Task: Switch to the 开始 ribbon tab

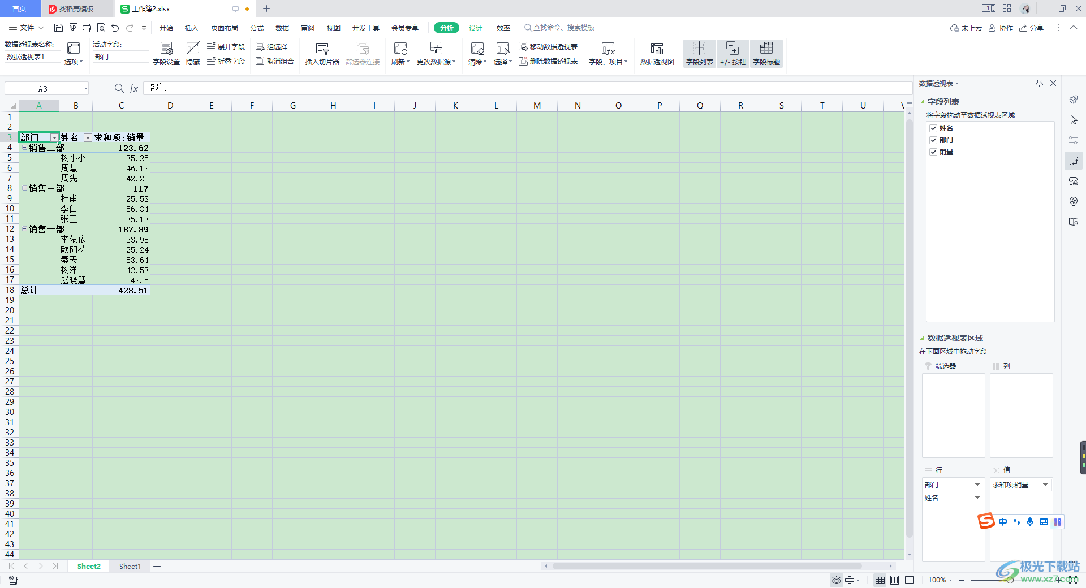Action: (166, 28)
